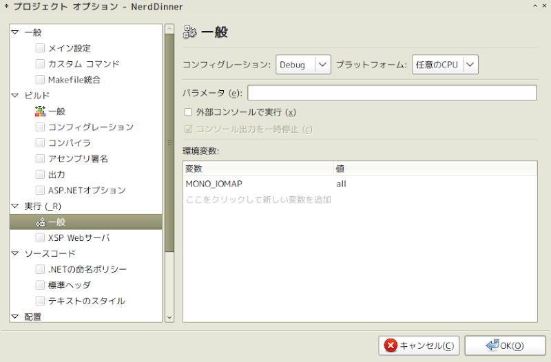
Task: Click the .NETの命名ポリシー item icon
Action: pyautogui.click(x=40, y=269)
